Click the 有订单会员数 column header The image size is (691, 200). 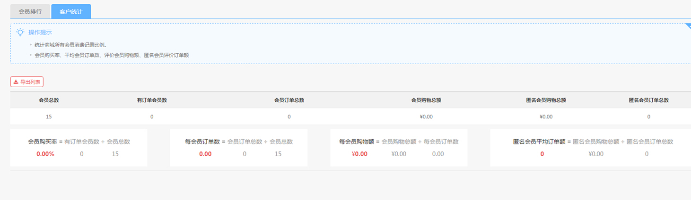click(152, 100)
